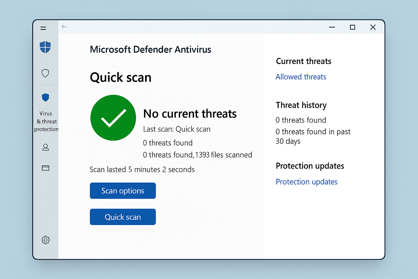The height and width of the screenshot is (279, 418).
Task: Start a Quick scan
Action: [122, 217]
